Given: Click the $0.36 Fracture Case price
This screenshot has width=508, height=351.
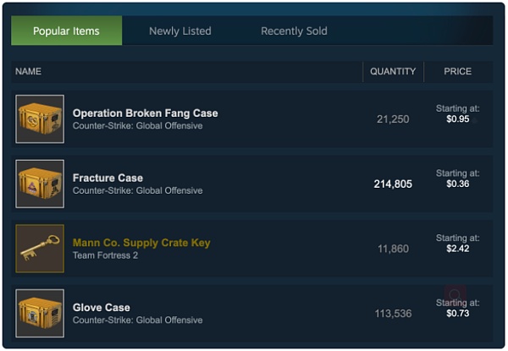Looking at the screenshot, I should pyautogui.click(x=458, y=184).
